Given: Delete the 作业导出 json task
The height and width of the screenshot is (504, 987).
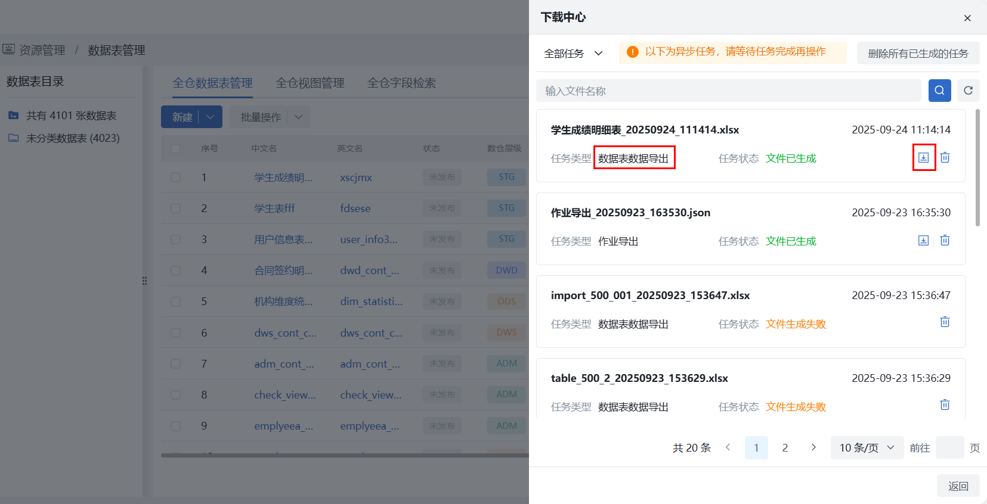Looking at the screenshot, I should [x=945, y=241].
